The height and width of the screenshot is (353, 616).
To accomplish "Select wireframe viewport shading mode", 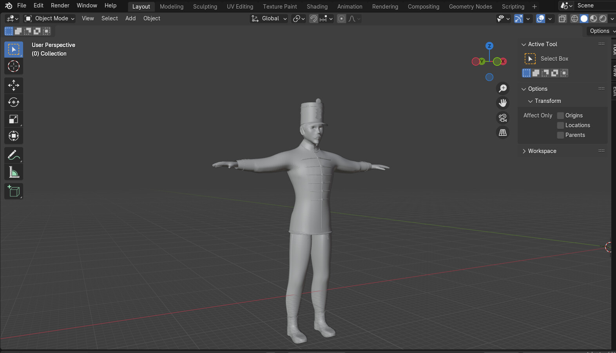I will 574,18.
